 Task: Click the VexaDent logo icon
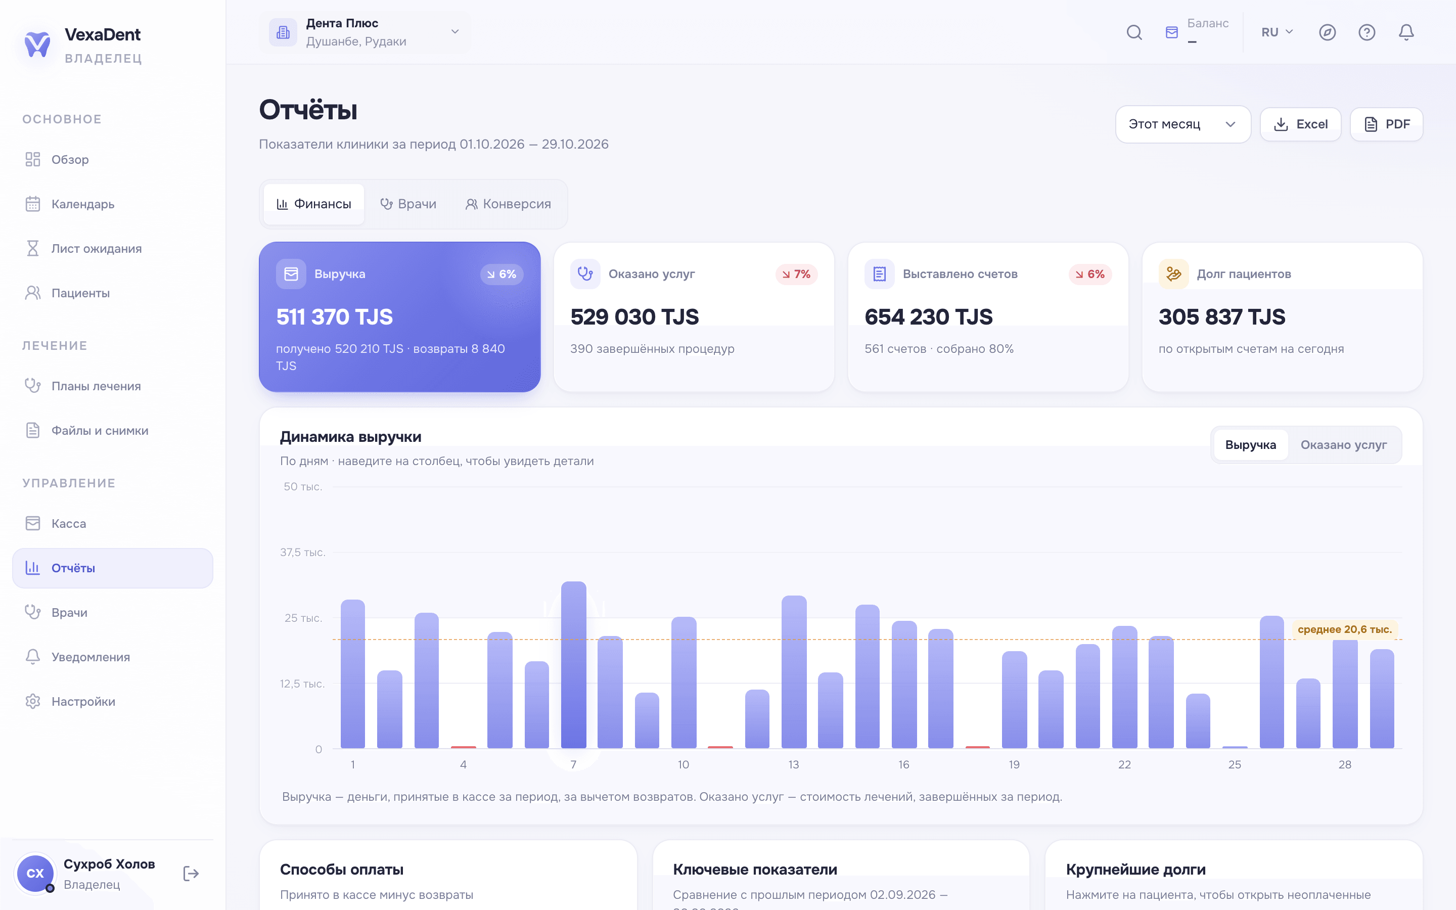(37, 45)
